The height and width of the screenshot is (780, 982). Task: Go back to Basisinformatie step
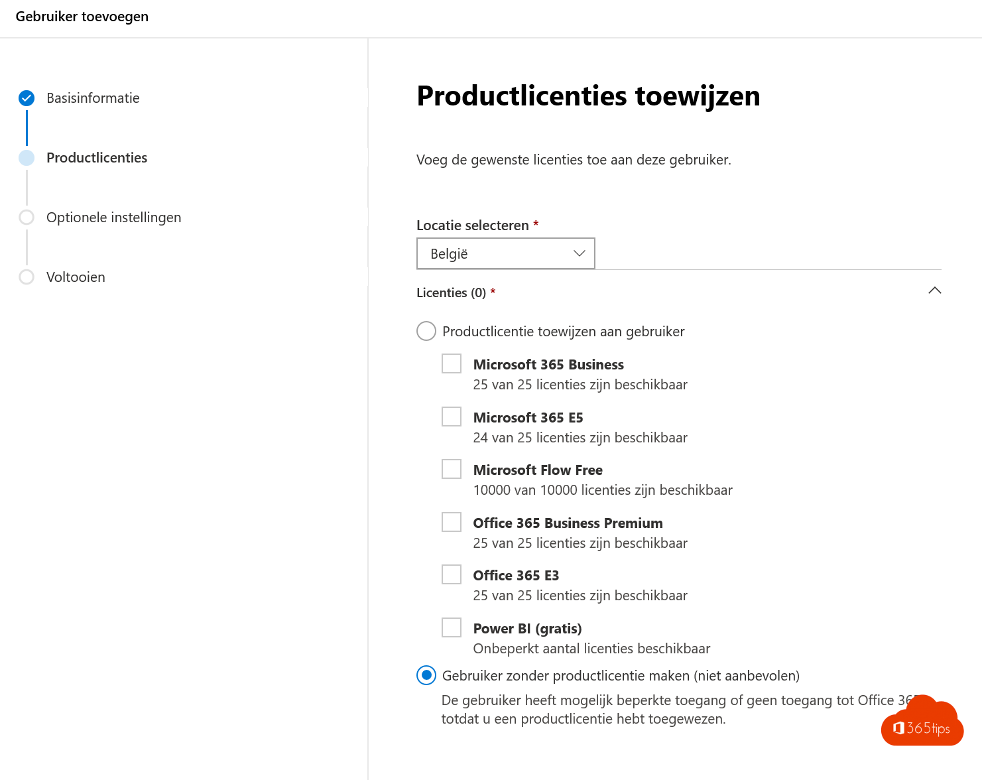click(93, 98)
